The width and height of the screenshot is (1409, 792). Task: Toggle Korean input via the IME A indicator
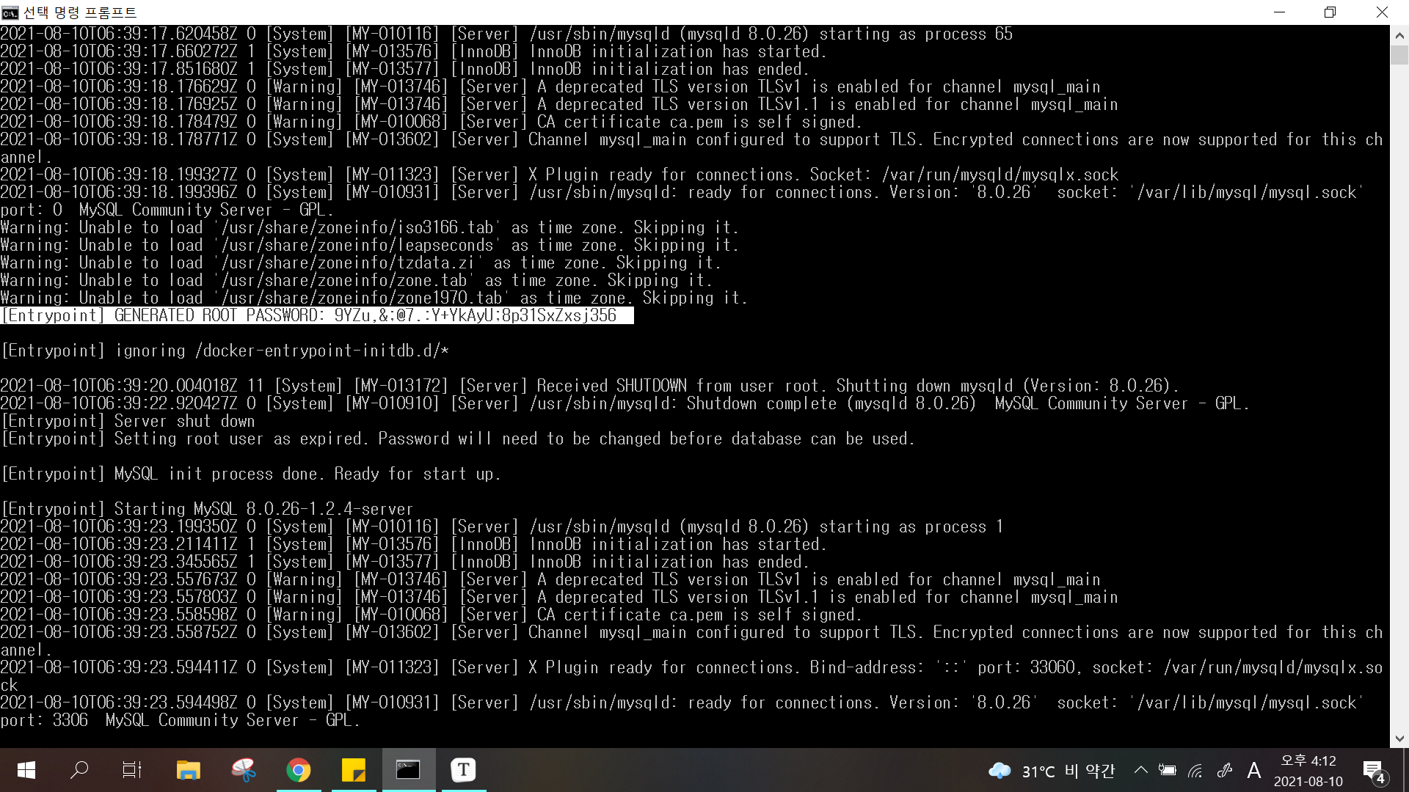(x=1254, y=771)
